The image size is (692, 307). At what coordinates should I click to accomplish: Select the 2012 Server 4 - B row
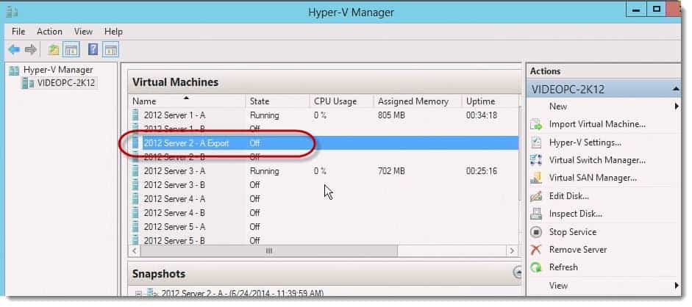click(x=324, y=213)
